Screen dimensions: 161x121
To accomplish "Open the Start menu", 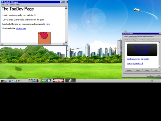I will coord(4,81).
